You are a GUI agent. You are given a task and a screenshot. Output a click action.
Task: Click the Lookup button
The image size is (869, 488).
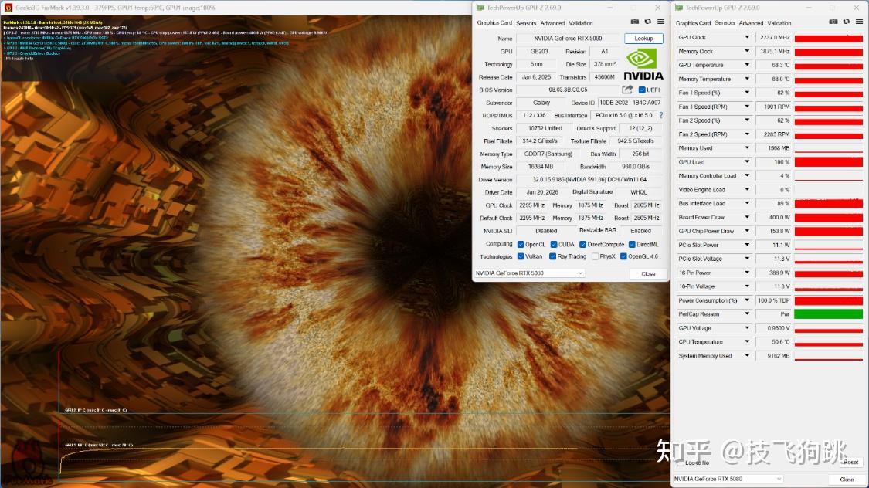(643, 38)
